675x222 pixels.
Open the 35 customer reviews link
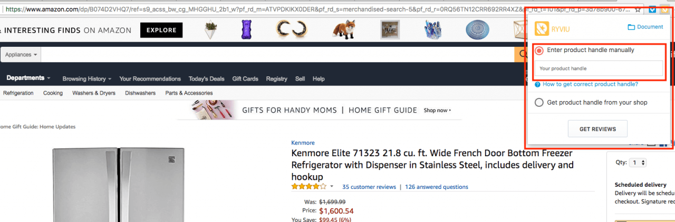[369, 187]
